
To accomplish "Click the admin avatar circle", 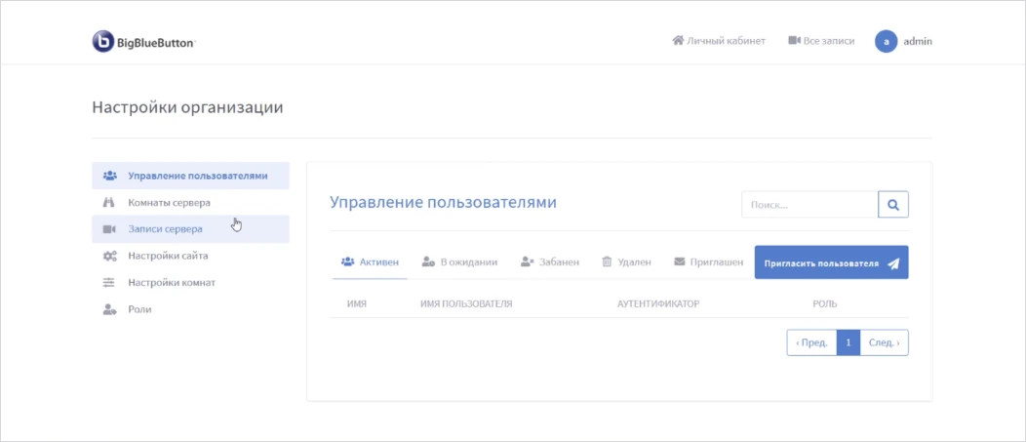I will (x=886, y=41).
